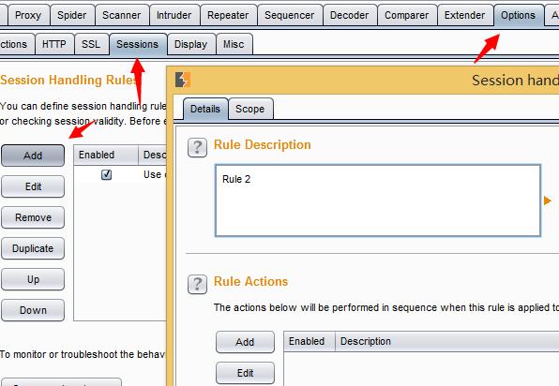Move the session rule Down
Screen dimensions: 559x386
(x=33, y=310)
